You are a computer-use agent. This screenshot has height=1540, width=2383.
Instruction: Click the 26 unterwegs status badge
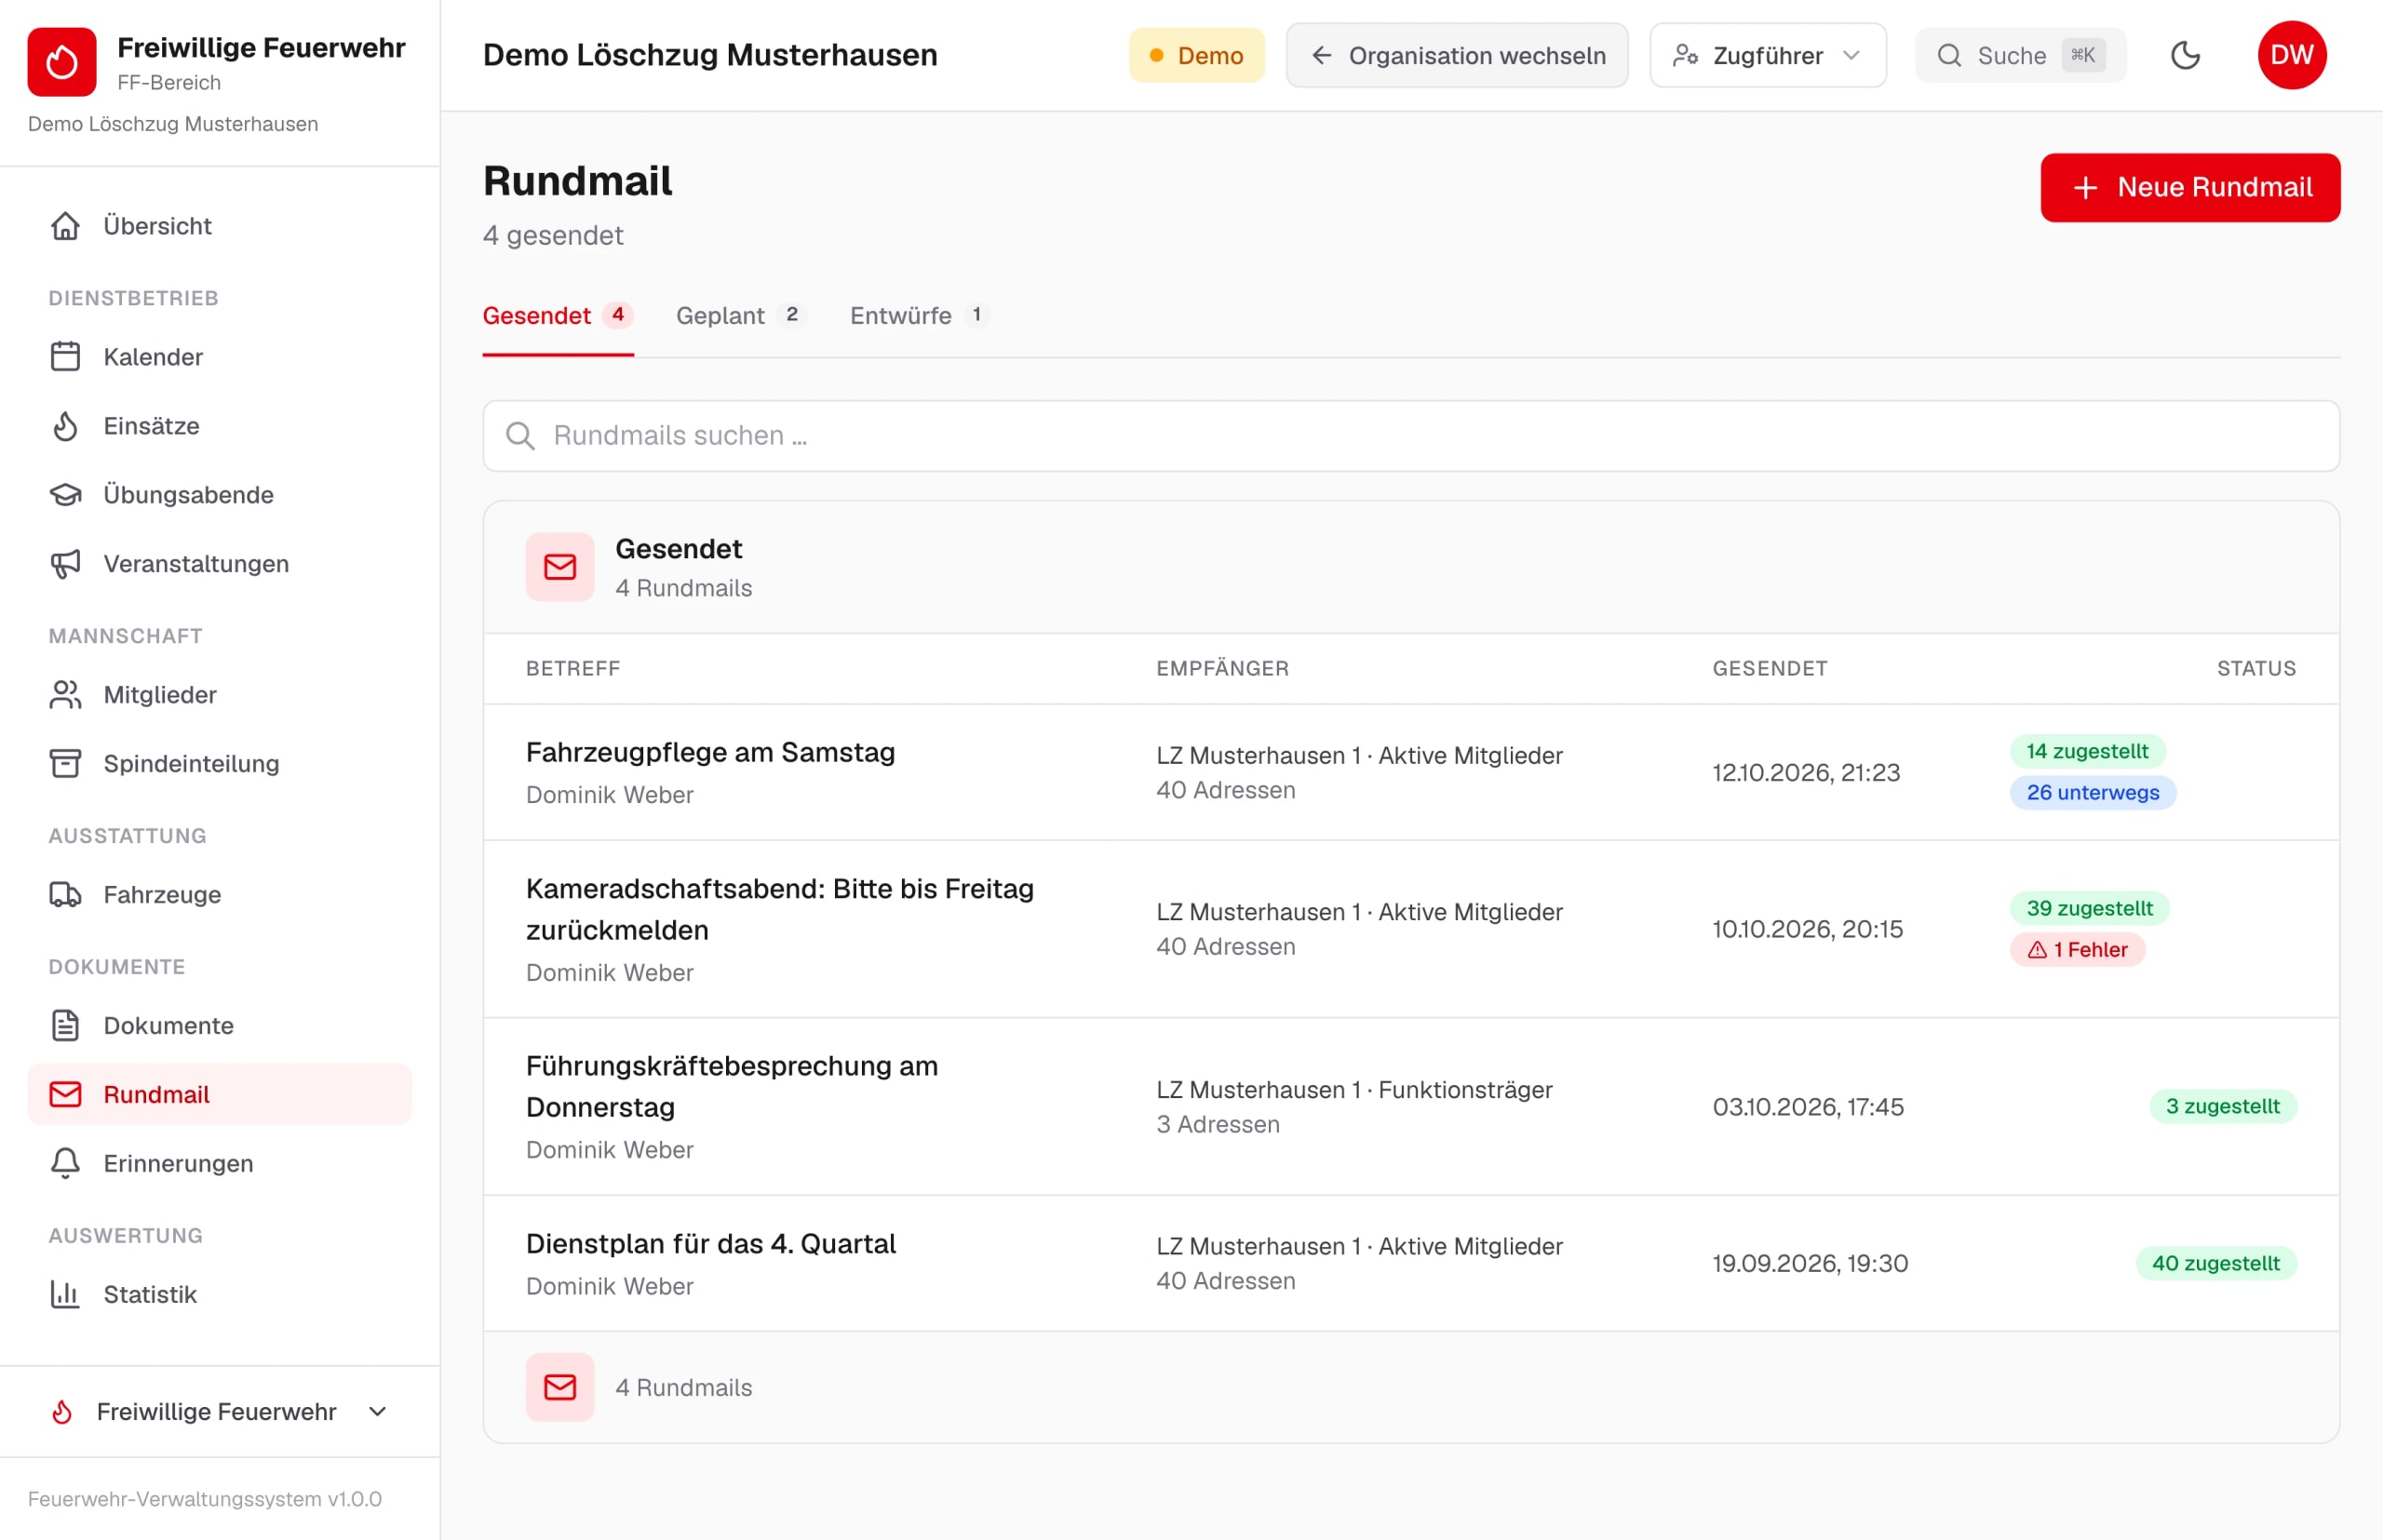point(2093,793)
